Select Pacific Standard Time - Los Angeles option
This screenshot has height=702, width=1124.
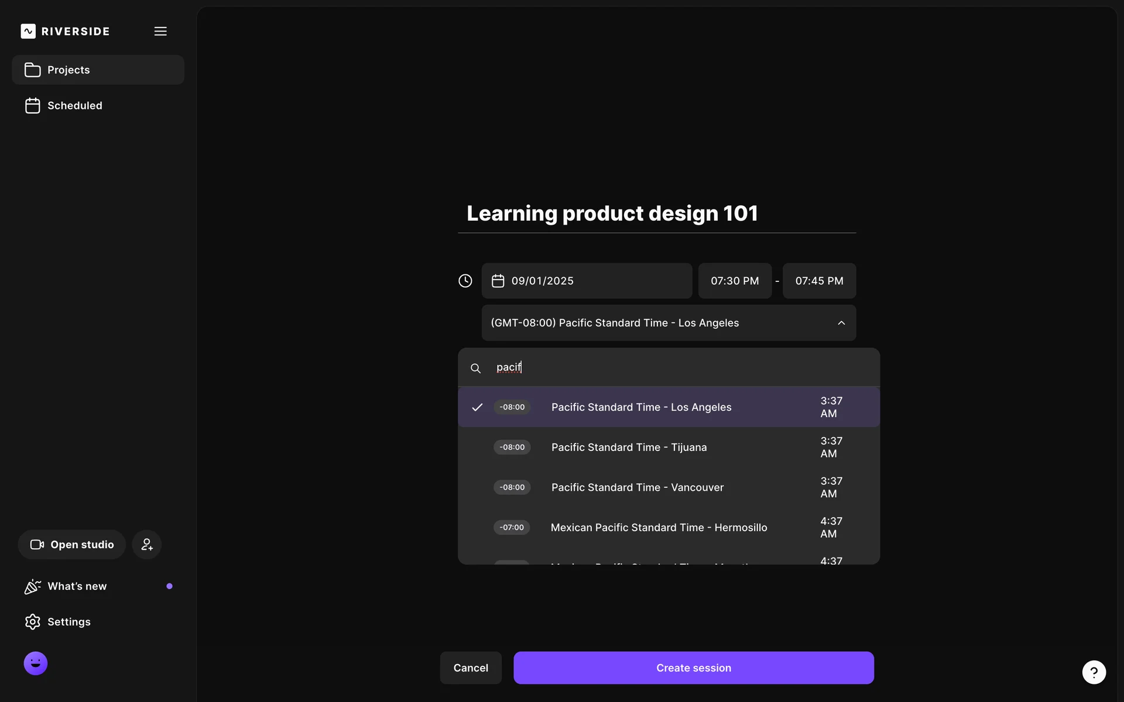[x=641, y=407]
